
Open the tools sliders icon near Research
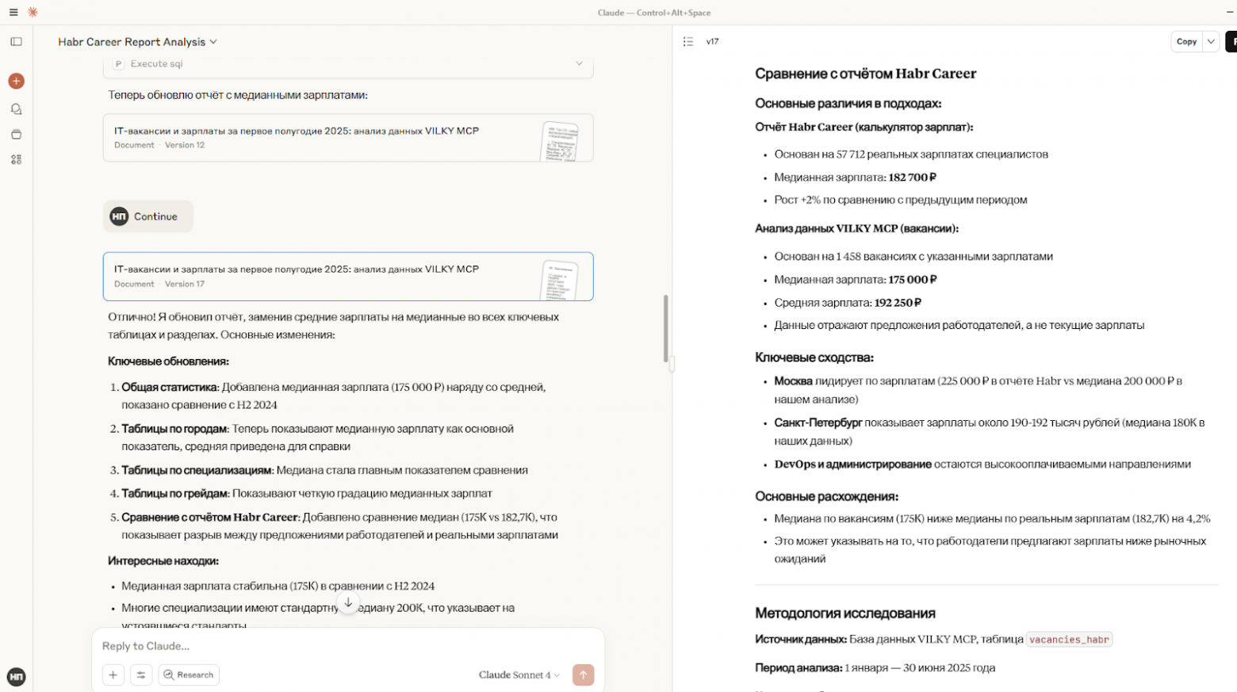[x=141, y=675]
